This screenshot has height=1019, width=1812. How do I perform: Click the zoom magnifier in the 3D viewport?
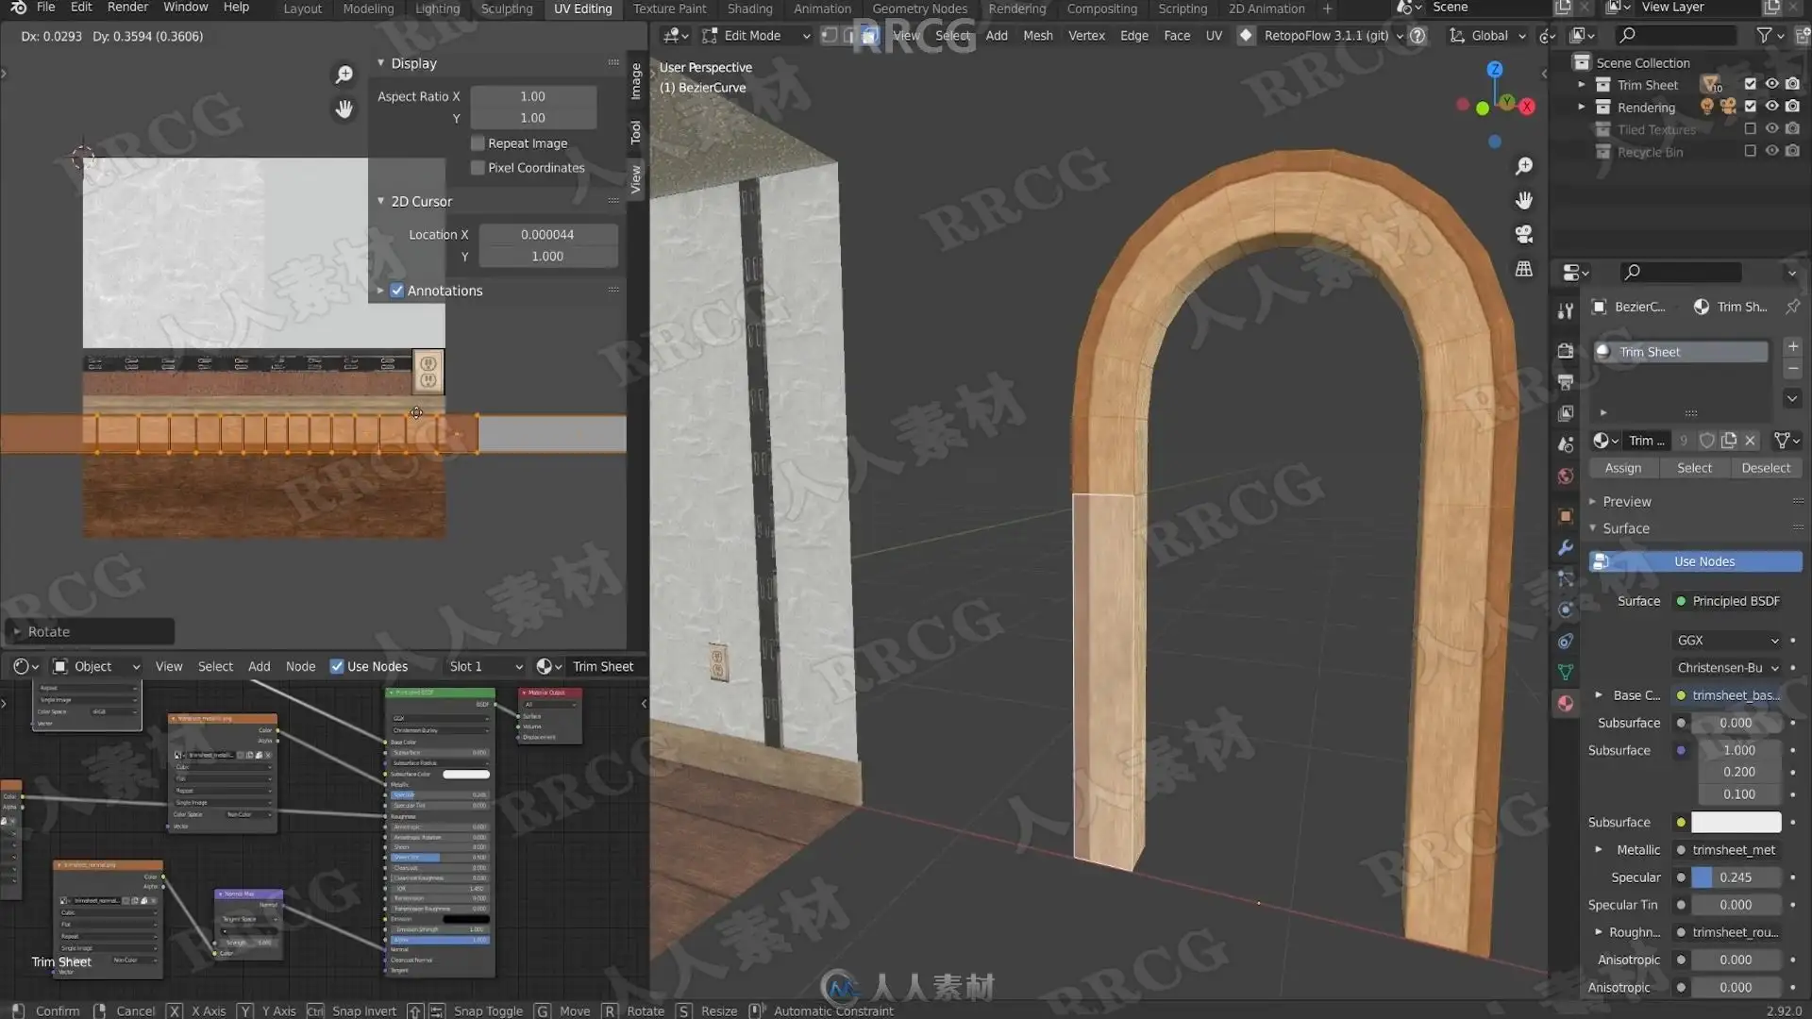[x=1523, y=166]
